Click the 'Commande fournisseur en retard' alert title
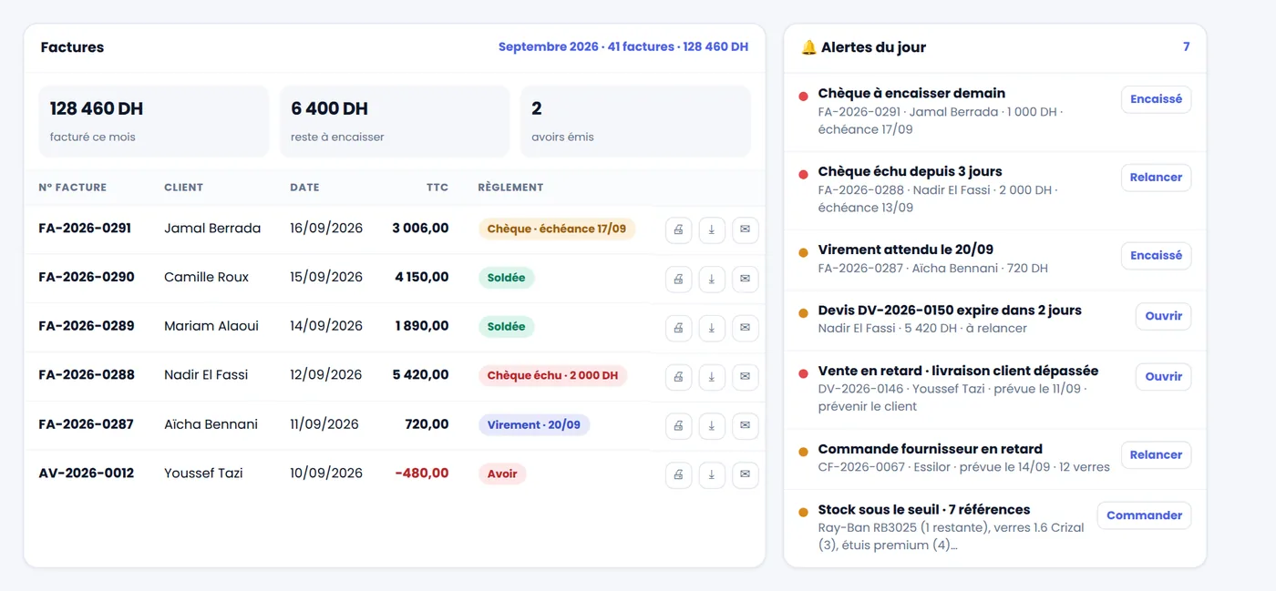This screenshot has width=1276, height=591. [930, 449]
